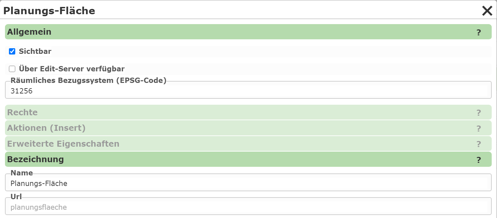Click the Sichtbar label text
Viewport: 497px width, 218px height.
(x=35, y=51)
